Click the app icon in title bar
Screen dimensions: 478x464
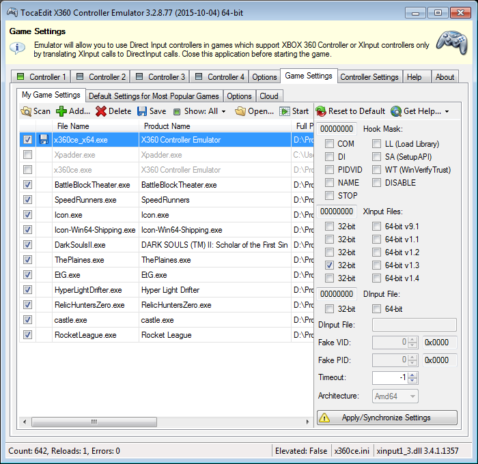click(x=12, y=12)
